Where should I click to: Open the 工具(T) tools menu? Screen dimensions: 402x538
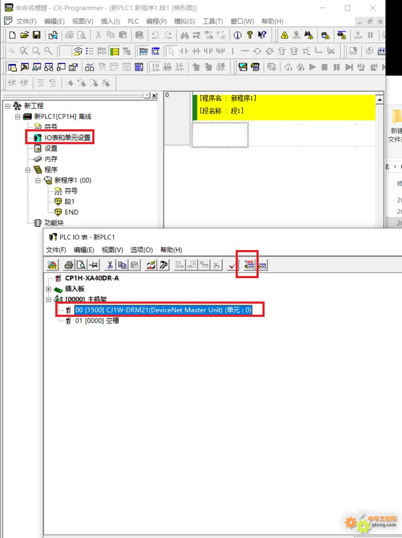click(213, 21)
